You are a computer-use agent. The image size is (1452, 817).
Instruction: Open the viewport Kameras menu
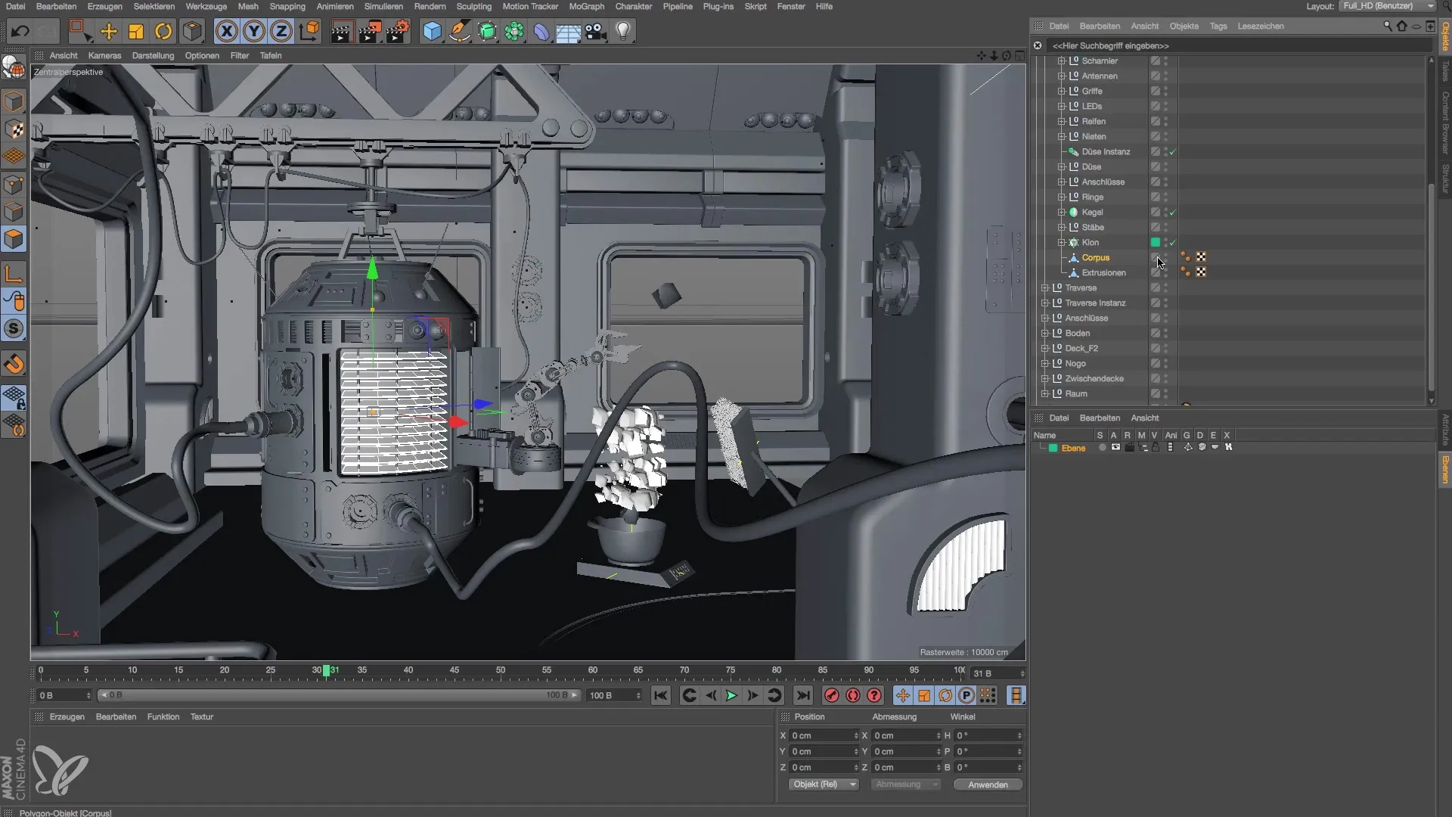coord(104,55)
